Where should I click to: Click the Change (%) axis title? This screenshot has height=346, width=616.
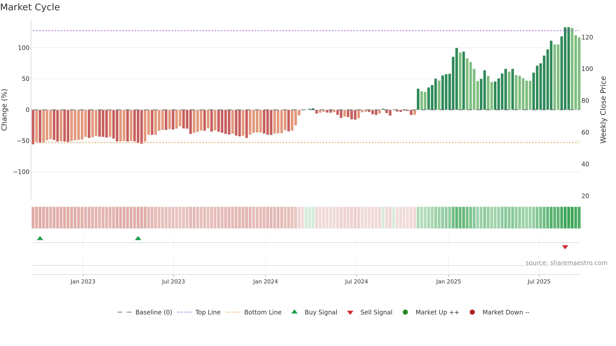click(4, 110)
